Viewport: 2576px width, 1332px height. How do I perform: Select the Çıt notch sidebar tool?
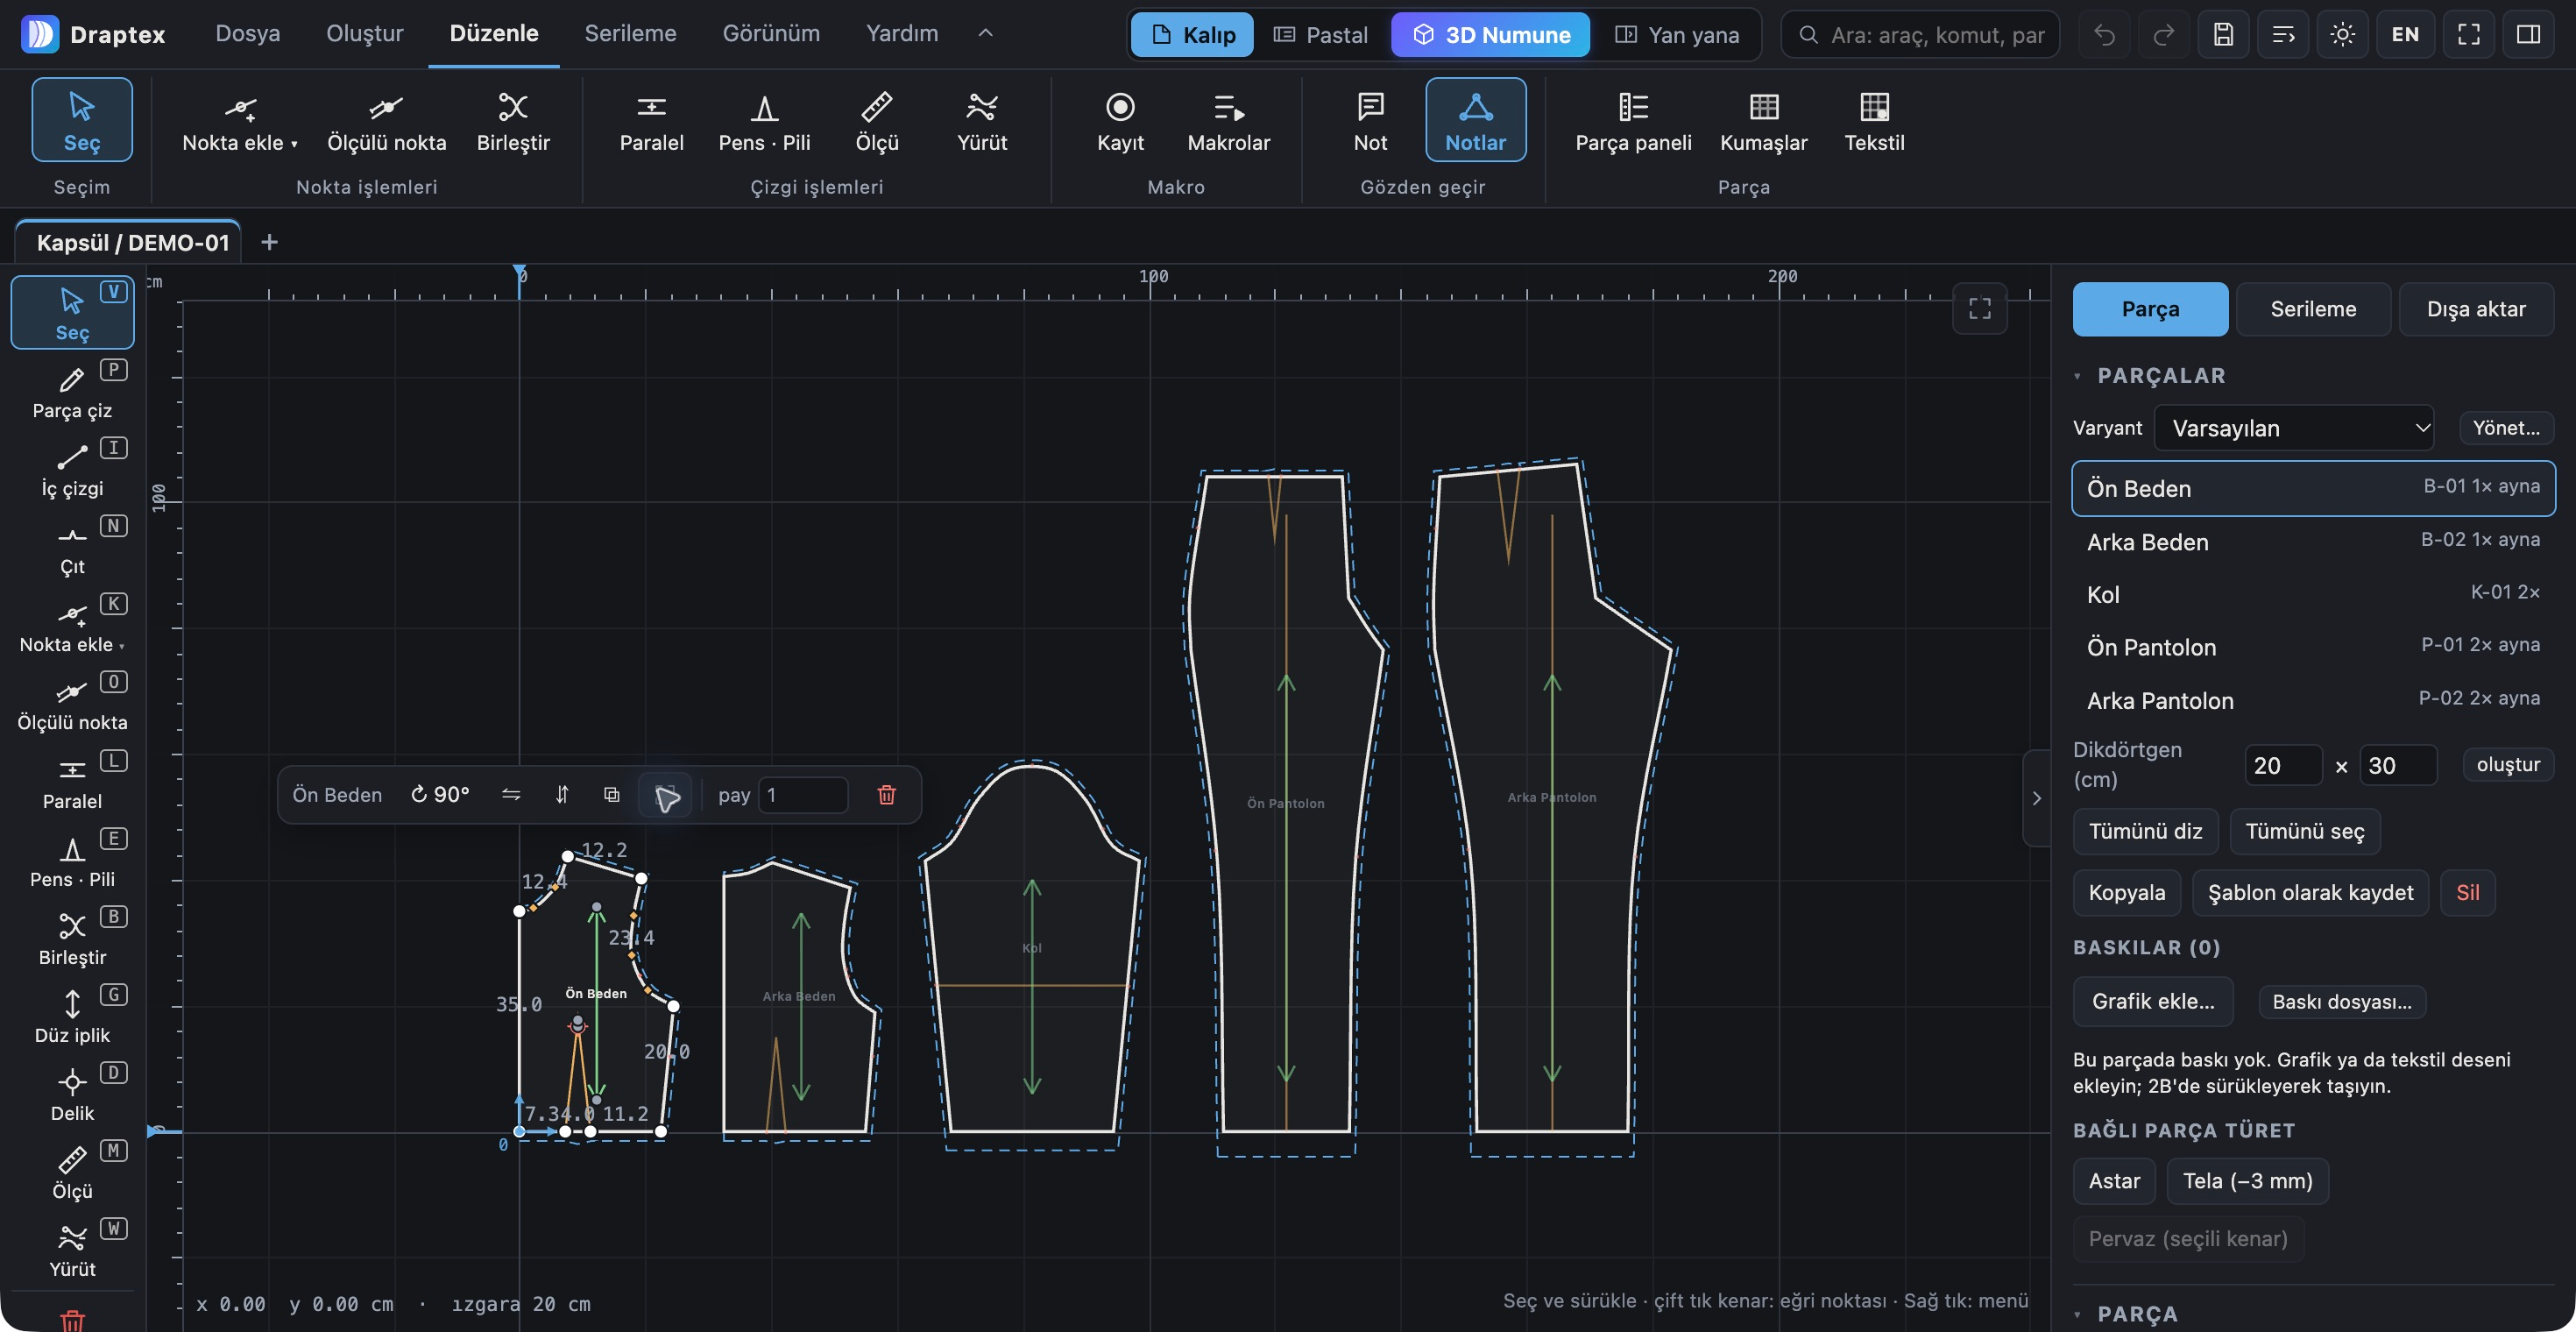pyautogui.click(x=72, y=547)
